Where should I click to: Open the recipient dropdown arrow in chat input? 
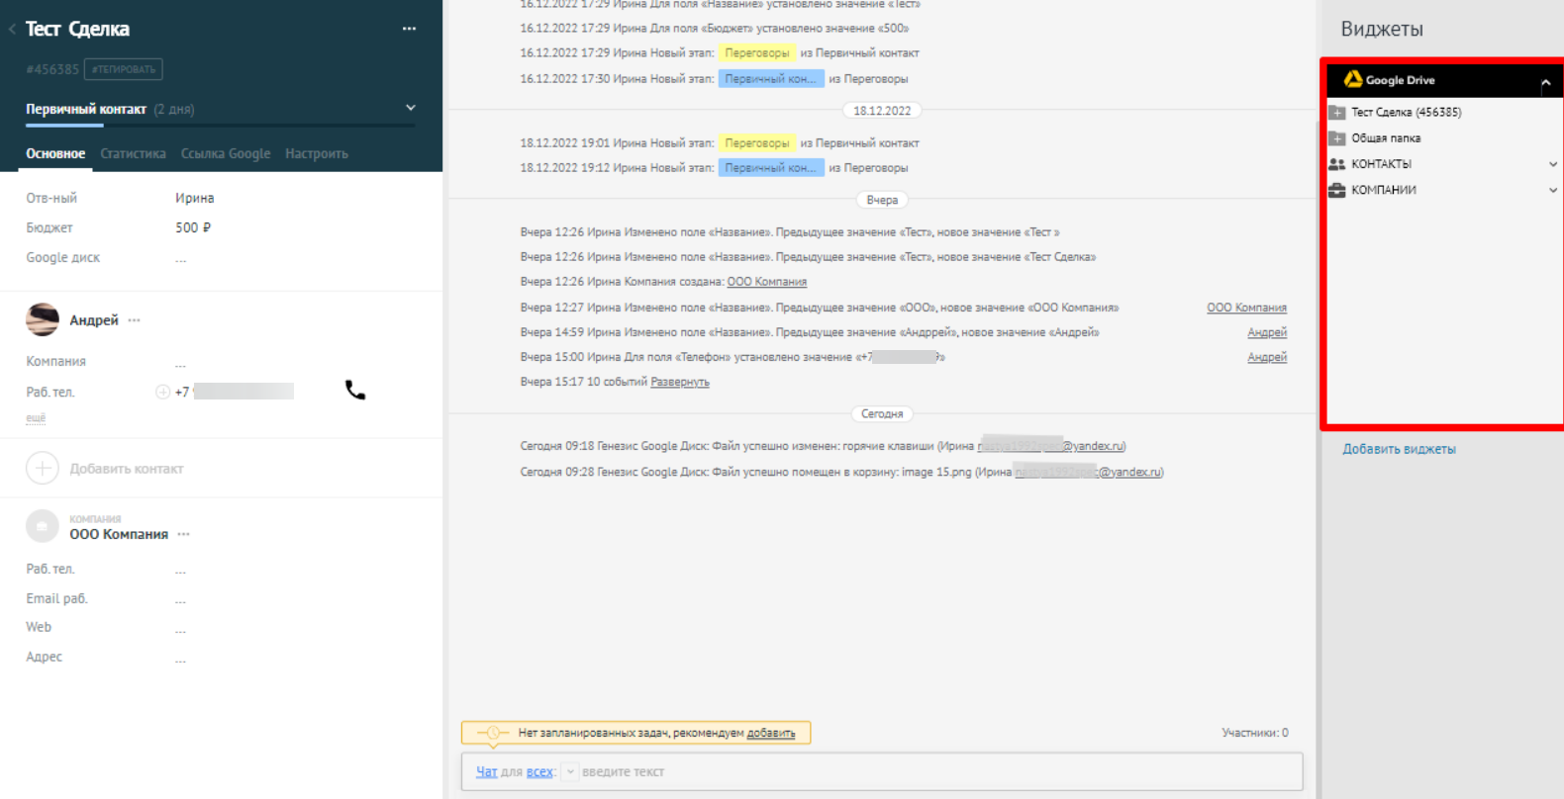coord(570,771)
